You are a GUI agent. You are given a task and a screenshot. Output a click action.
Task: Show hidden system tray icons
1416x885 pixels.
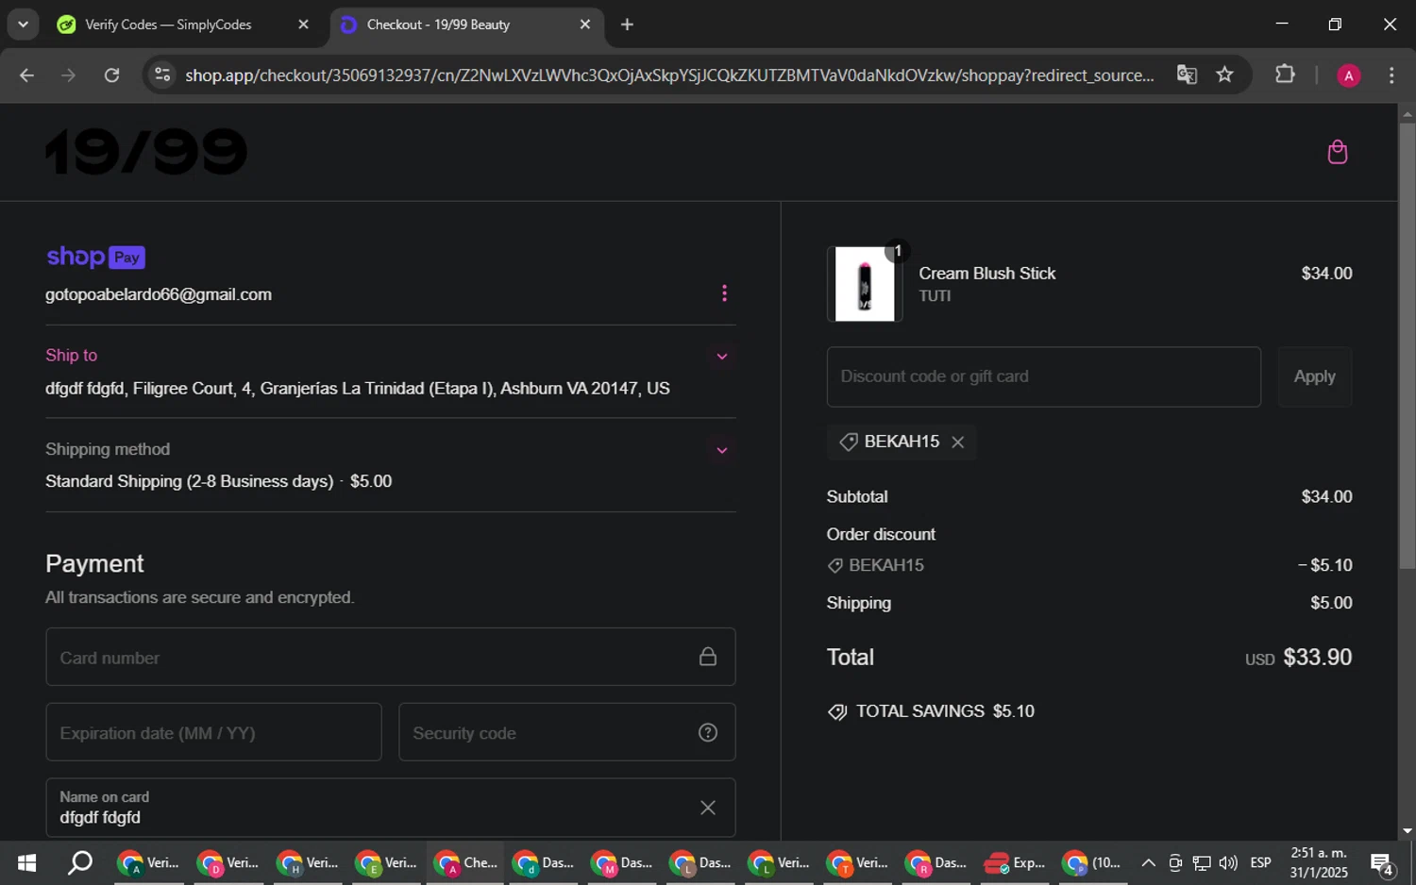(x=1148, y=862)
